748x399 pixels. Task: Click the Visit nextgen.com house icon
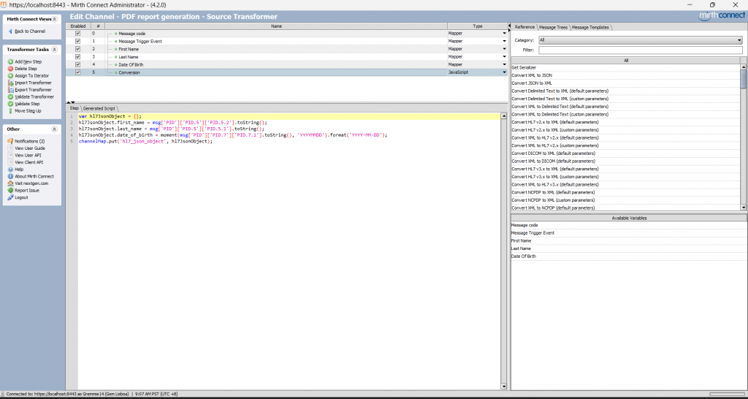10,183
